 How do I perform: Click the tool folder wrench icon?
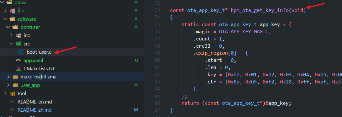pyautogui.click(x=13, y=94)
